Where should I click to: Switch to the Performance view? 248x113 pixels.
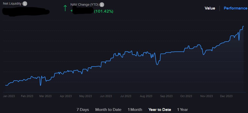click(236, 8)
